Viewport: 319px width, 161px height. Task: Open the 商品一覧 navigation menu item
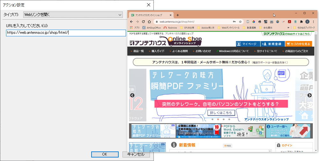point(138,51)
